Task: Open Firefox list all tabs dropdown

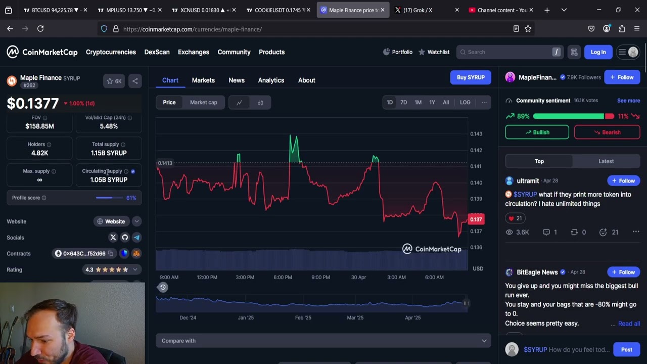Action: click(564, 10)
